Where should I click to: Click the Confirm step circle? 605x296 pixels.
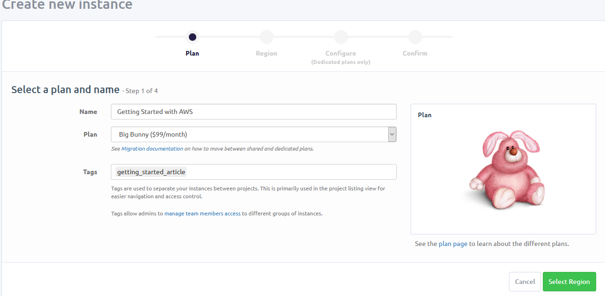click(415, 37)
